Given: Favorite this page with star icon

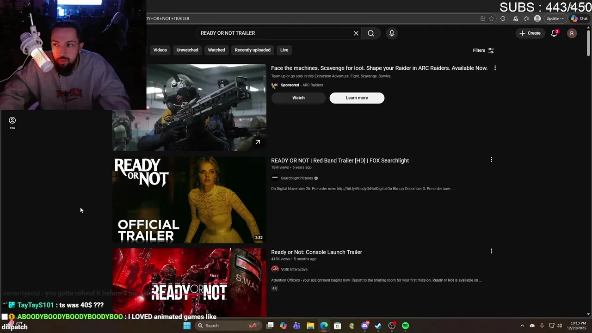Looking at the screenshot, I should [x=491, y=18].
